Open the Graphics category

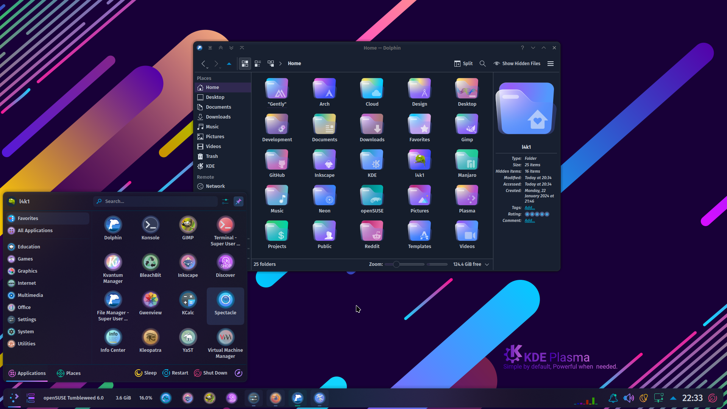(48, 271)
